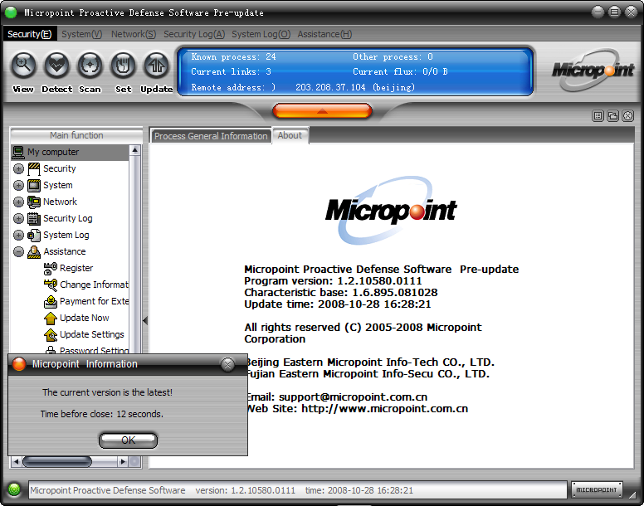Expand the System Log tree node
Image resolution: width=644 pixels, height=506 pixels.
[18, 235]
